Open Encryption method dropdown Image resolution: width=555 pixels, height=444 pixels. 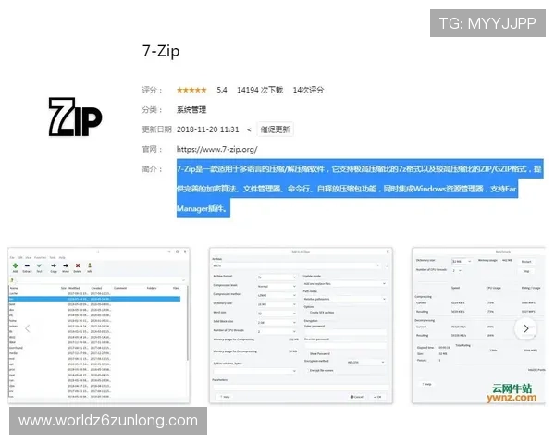(365, 363)
